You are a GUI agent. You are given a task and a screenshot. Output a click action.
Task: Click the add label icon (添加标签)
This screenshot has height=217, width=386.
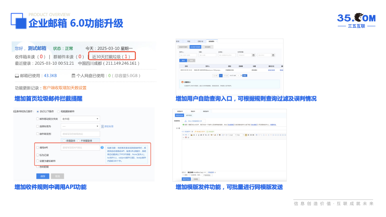click(x=102, y=126)
